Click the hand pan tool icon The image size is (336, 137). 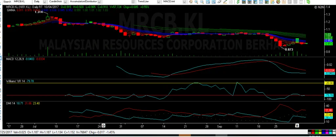(191, 2)
